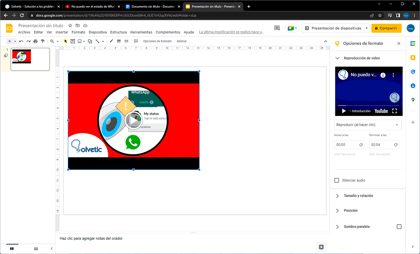Open video preview more options menu

click(393, 75)
